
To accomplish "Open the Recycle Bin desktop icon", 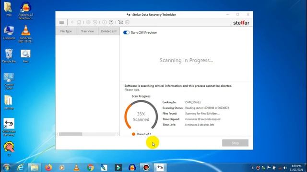I will pos(9,56).
